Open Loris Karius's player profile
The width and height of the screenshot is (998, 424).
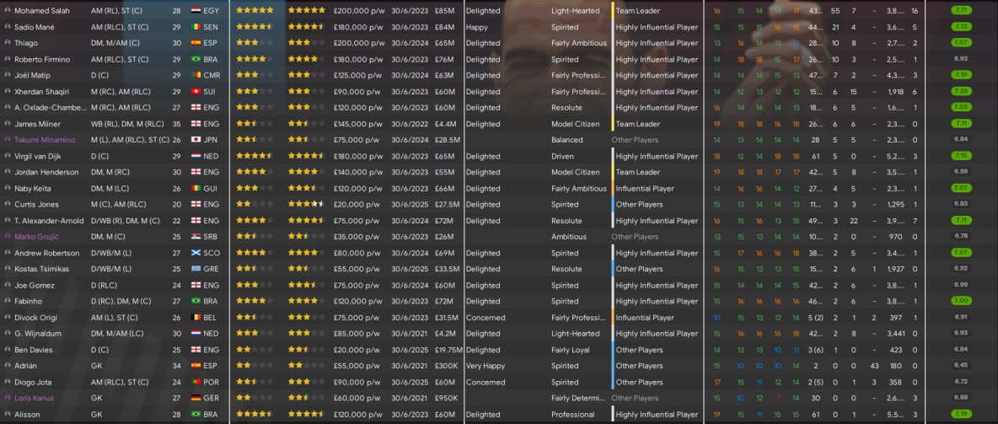click(x=35, y=398)
